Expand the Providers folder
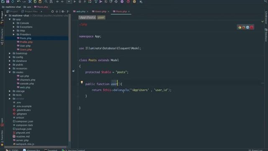 [14, 34]
